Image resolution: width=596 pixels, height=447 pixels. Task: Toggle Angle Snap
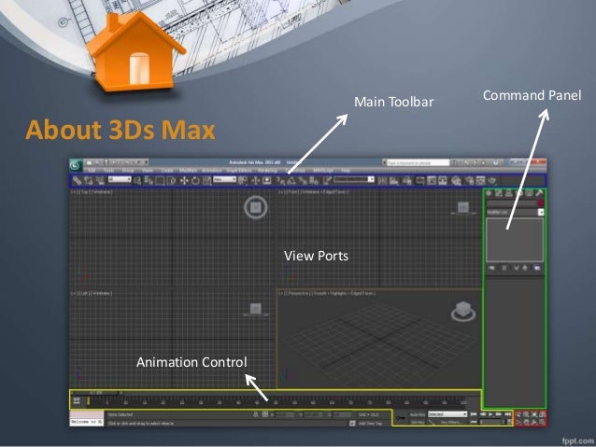291,180
